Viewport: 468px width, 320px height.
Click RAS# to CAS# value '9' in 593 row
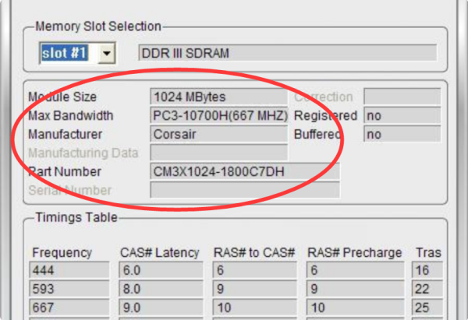click(254, 289)
